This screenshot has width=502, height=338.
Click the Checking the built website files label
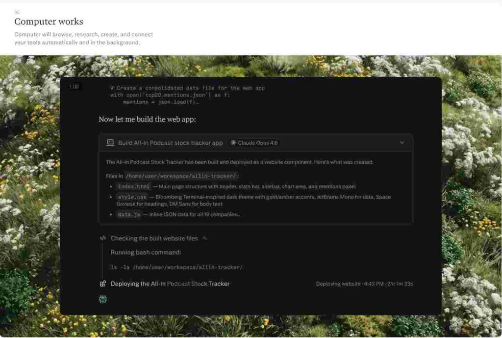click(154, 238)
